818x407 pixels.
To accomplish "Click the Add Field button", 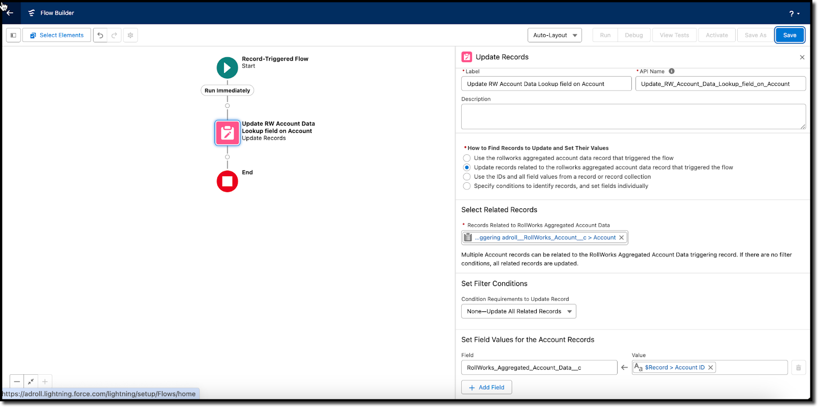I will 486,388.
